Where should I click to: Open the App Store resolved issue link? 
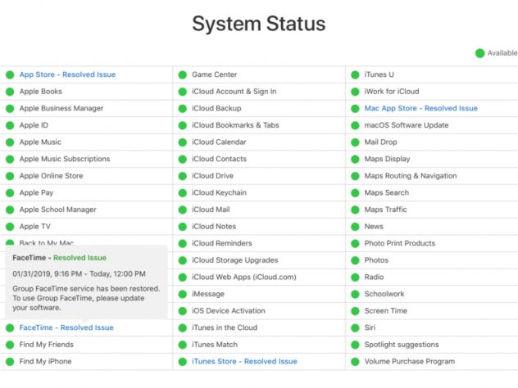[x=67, y=74]
